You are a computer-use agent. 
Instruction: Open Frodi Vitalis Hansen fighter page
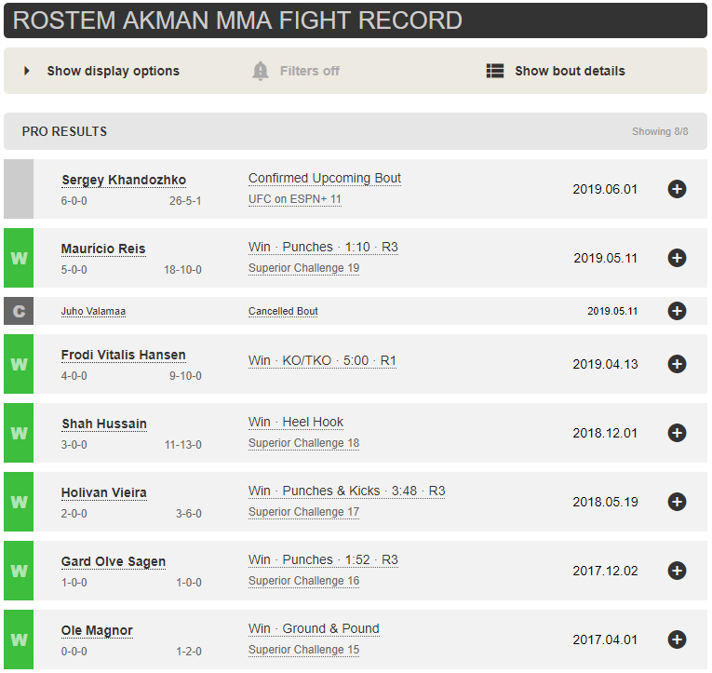pyautogui.click(x=123, y=355)
